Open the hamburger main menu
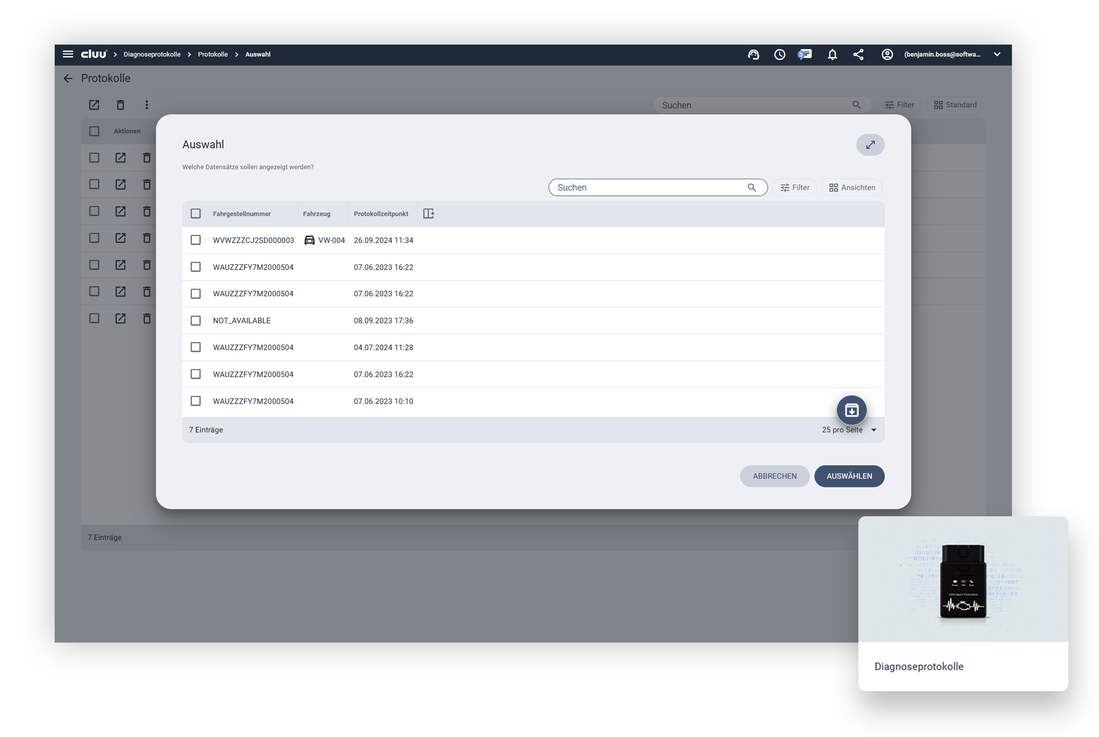The width and height of the screenshot is (1099, 737). click(68, 54)
